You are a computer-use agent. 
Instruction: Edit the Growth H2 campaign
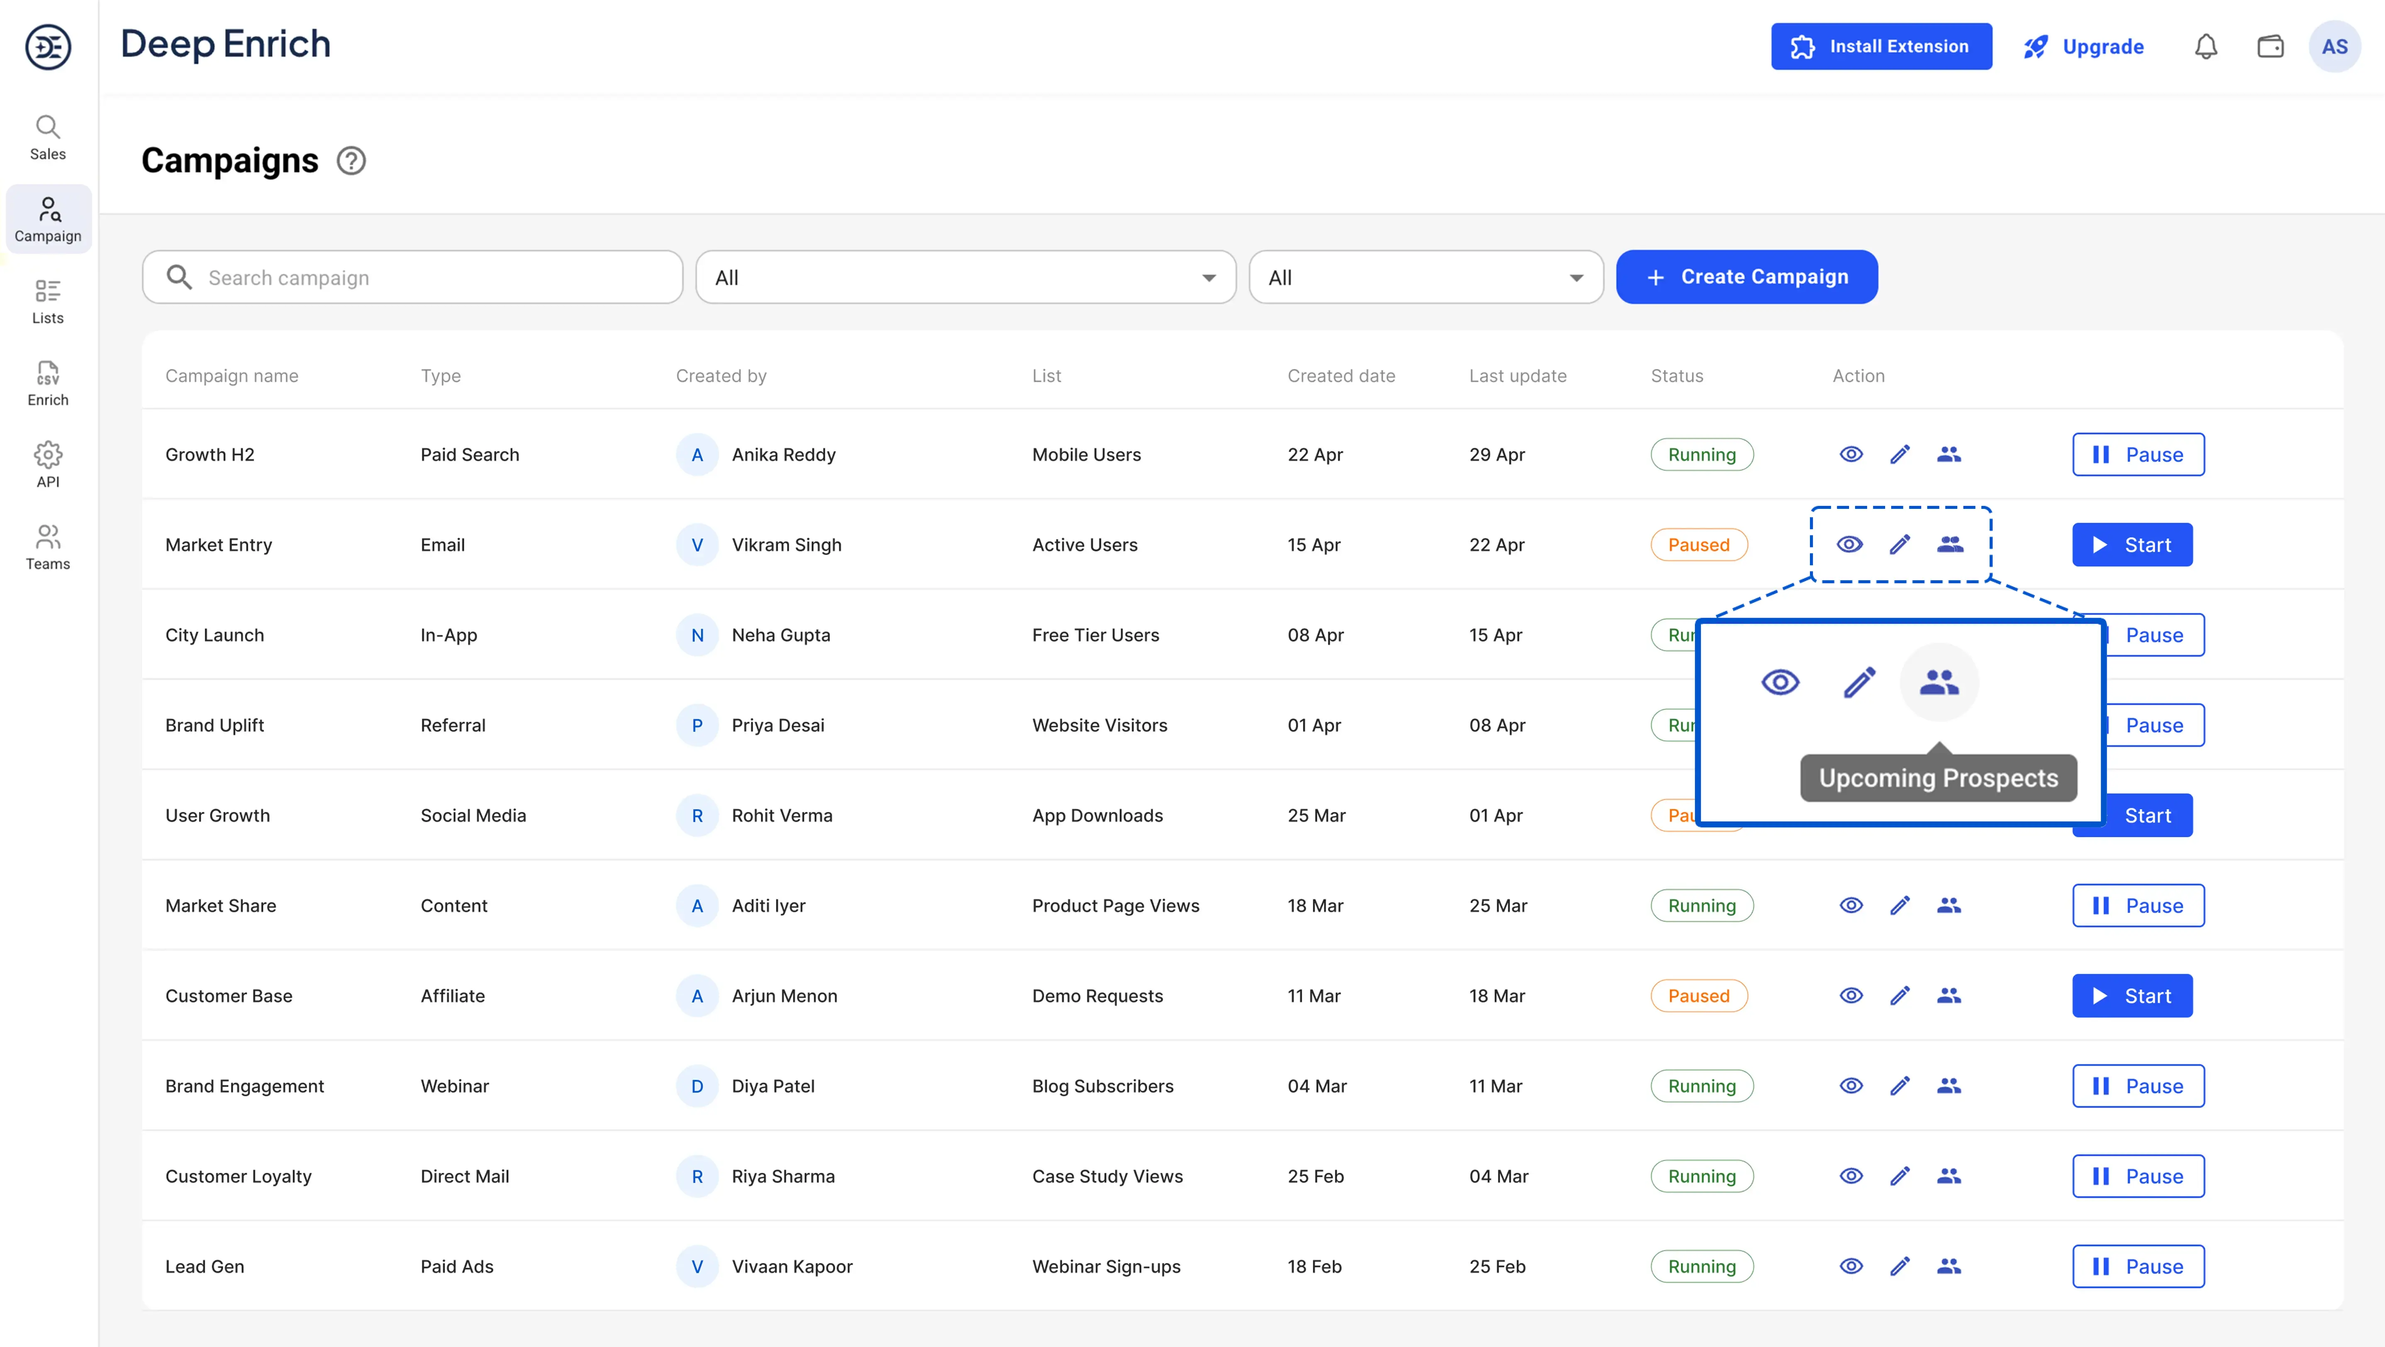(1900, 454)
